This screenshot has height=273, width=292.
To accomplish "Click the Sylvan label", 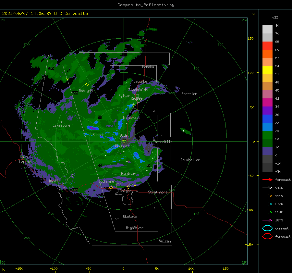I will tap(124, 96).
